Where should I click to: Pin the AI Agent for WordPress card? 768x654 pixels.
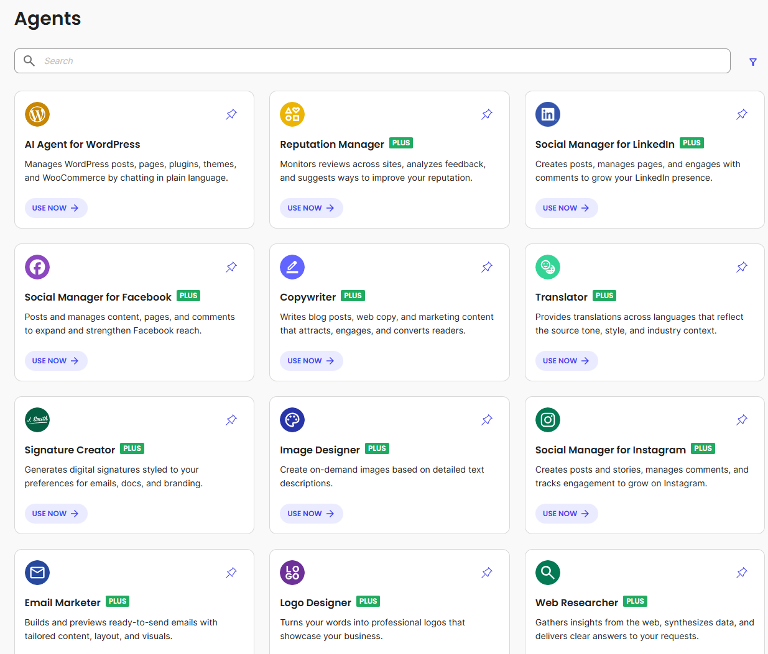pyautogui.click(x=231, y=114)
